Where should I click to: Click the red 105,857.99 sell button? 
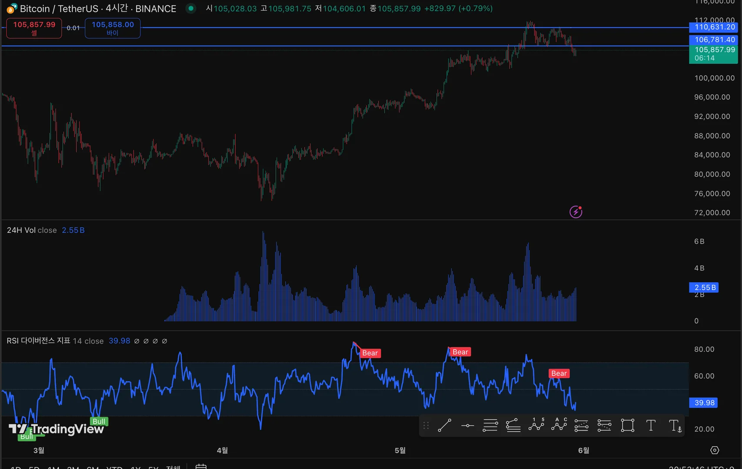pos(34,28)
